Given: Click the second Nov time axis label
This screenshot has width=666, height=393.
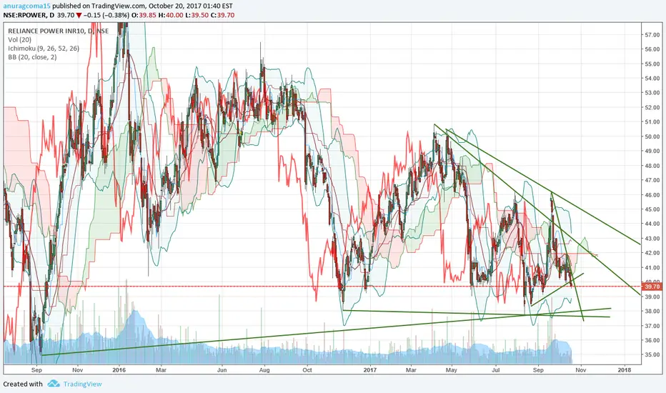Looking at the screenshot, I should coord(581,370).
